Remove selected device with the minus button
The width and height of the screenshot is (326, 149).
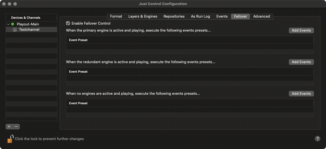[x=16, y=127]
